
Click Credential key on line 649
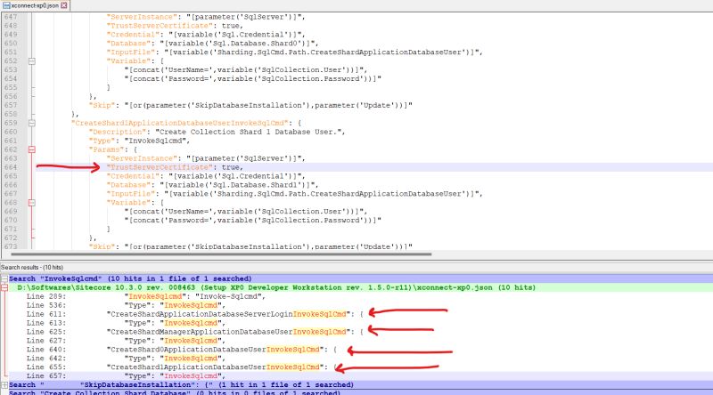click(x=133, y=35)
